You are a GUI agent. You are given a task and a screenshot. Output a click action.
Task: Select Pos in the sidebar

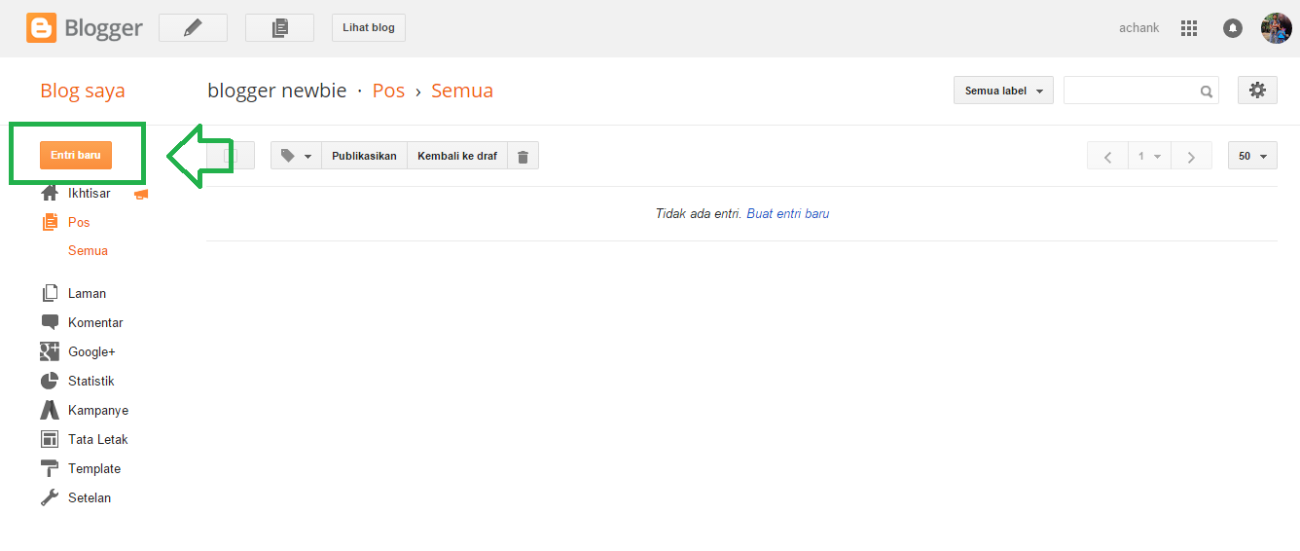[x=79, y=223]
